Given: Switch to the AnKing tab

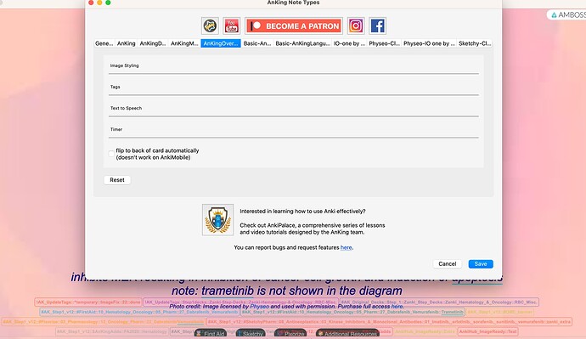Looking at the screenshot, I should click(127, 43).
